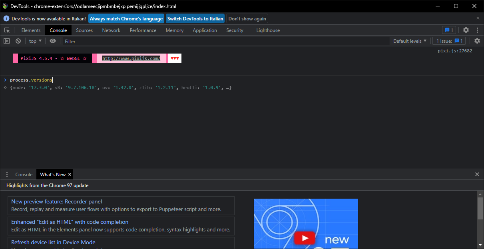Viewport: 484px width, 249px height.
Task: Close the What's New tab
Action: 70,175
